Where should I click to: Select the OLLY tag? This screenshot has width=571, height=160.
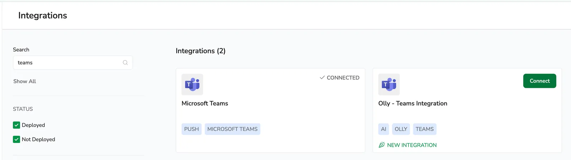coord(401,129)
